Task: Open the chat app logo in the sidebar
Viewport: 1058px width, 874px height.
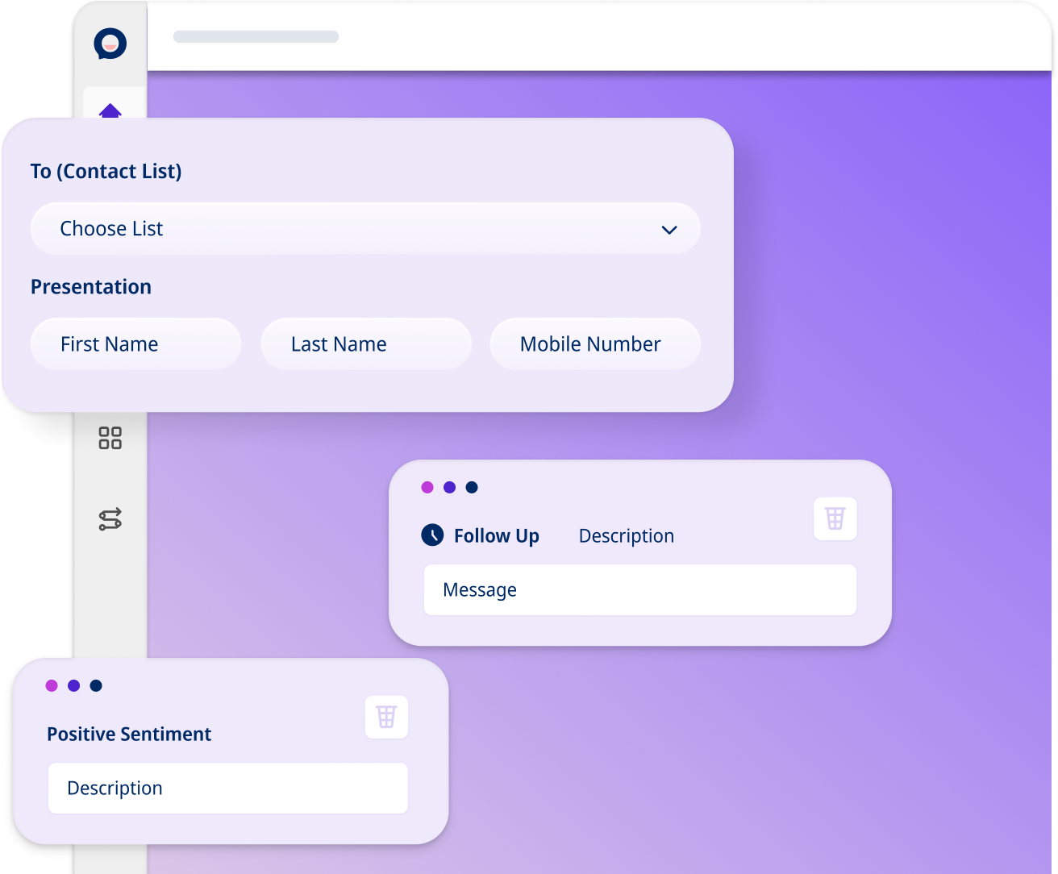Action: click(110, 44)
